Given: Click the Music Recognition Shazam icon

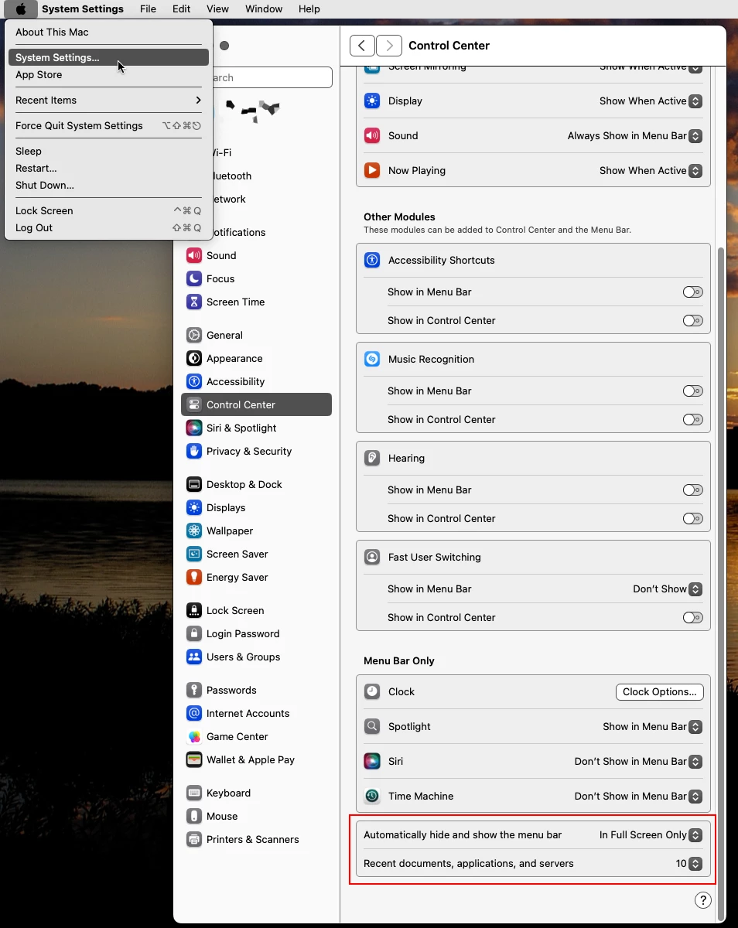Looking at the screenshot, I should pyautogui.click(x=372, y=359).
